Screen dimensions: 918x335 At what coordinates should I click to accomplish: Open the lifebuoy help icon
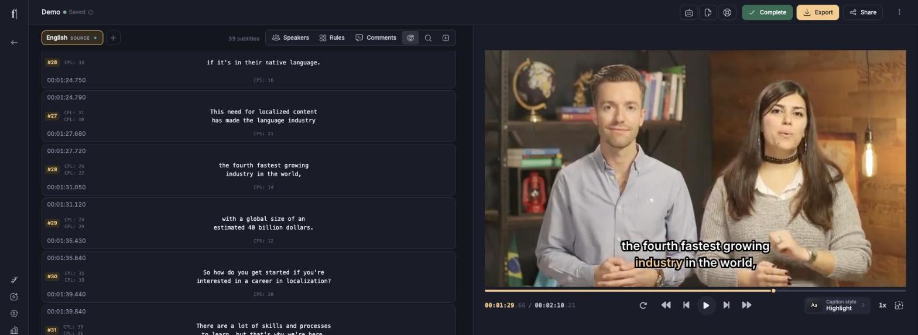coord(727,12)
